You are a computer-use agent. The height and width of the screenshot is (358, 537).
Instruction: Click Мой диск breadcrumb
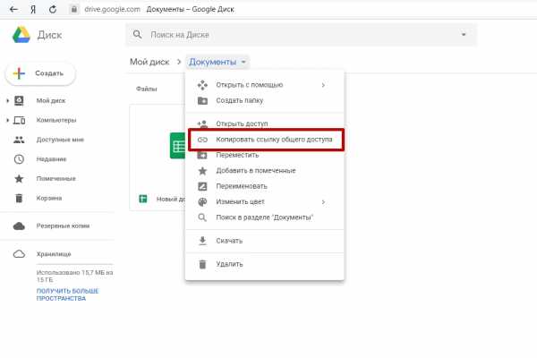pos(149,62)
